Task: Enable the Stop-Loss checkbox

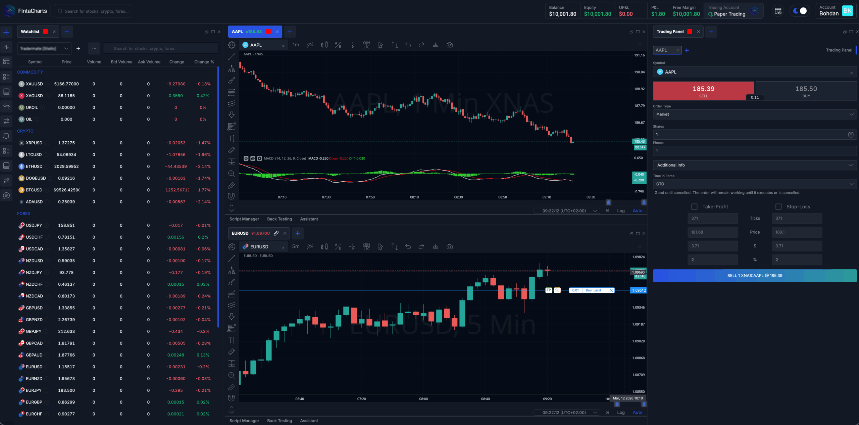Action: pyautogui.click(x=778, y=207)
